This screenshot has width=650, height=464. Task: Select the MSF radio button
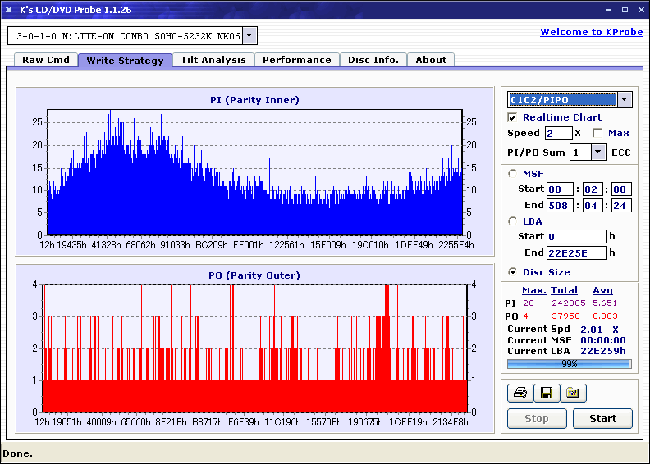click(x=514, y=173)
